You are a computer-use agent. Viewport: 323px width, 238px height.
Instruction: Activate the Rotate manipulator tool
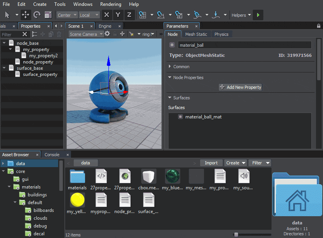click(37, 15)
